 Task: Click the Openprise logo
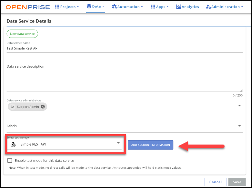pyautogui.click(x=28, y=7)
